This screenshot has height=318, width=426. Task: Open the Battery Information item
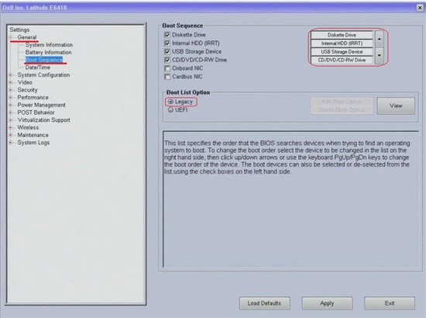tap(48, 52)
